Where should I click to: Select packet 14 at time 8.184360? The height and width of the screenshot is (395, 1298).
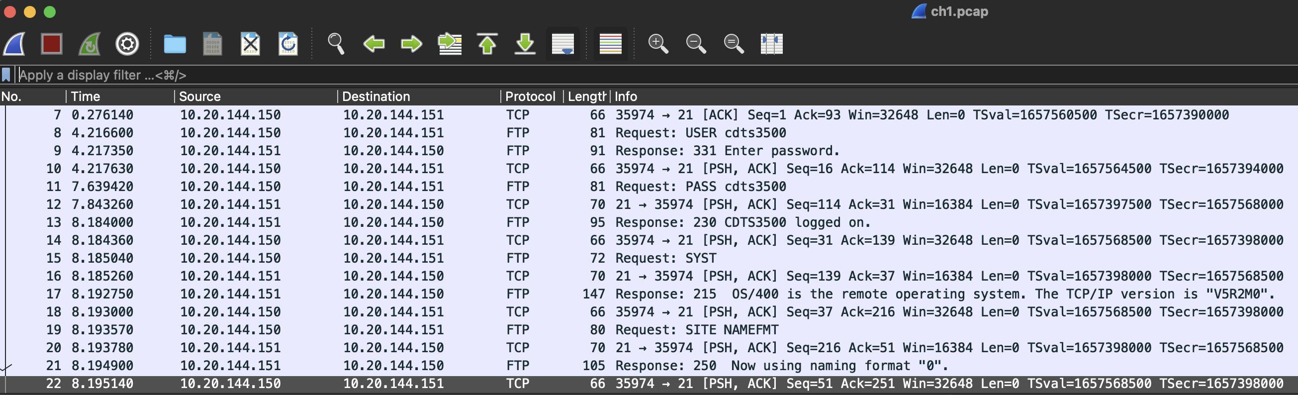click(x=649, y=240)
